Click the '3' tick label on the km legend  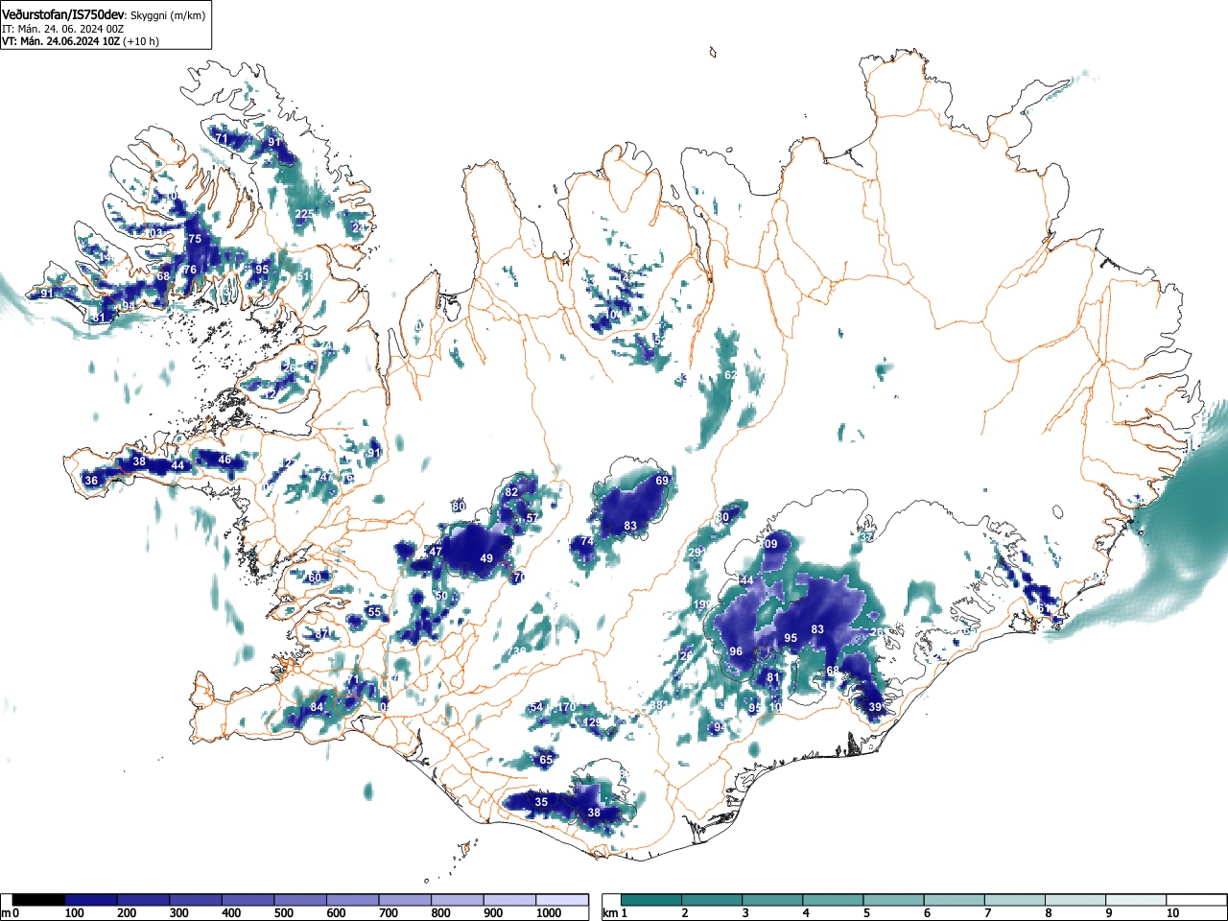click(x=744, y=913)
